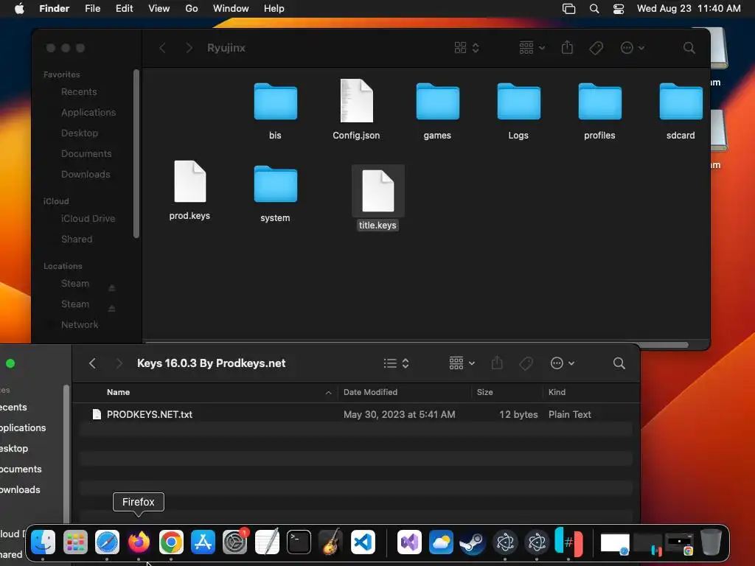755x566 pixels.
Task: Open the action (ellipsis) menu in Ryujinx window
Action: 632,48
